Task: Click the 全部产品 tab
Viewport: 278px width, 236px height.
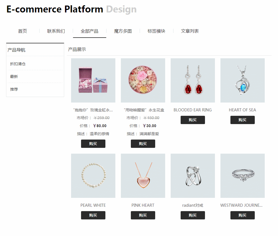Action: 90,31
